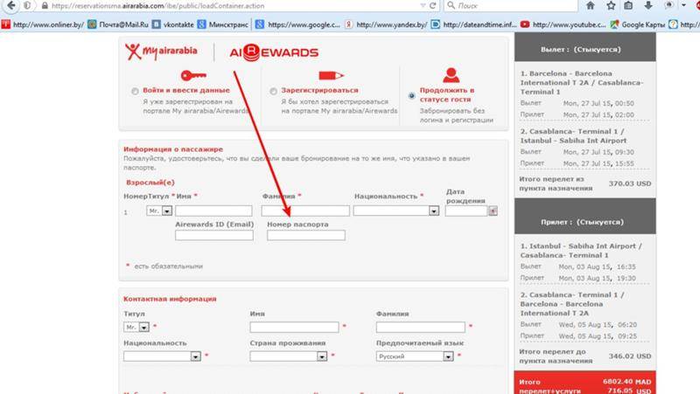Open the vkontakte bookmark
The image size is (700, 394).
click(172, 24)
